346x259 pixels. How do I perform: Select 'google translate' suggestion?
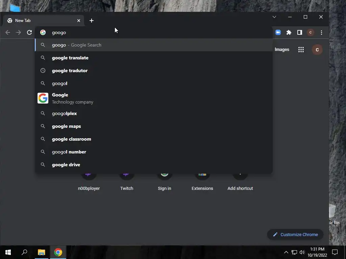pos(154,58)
